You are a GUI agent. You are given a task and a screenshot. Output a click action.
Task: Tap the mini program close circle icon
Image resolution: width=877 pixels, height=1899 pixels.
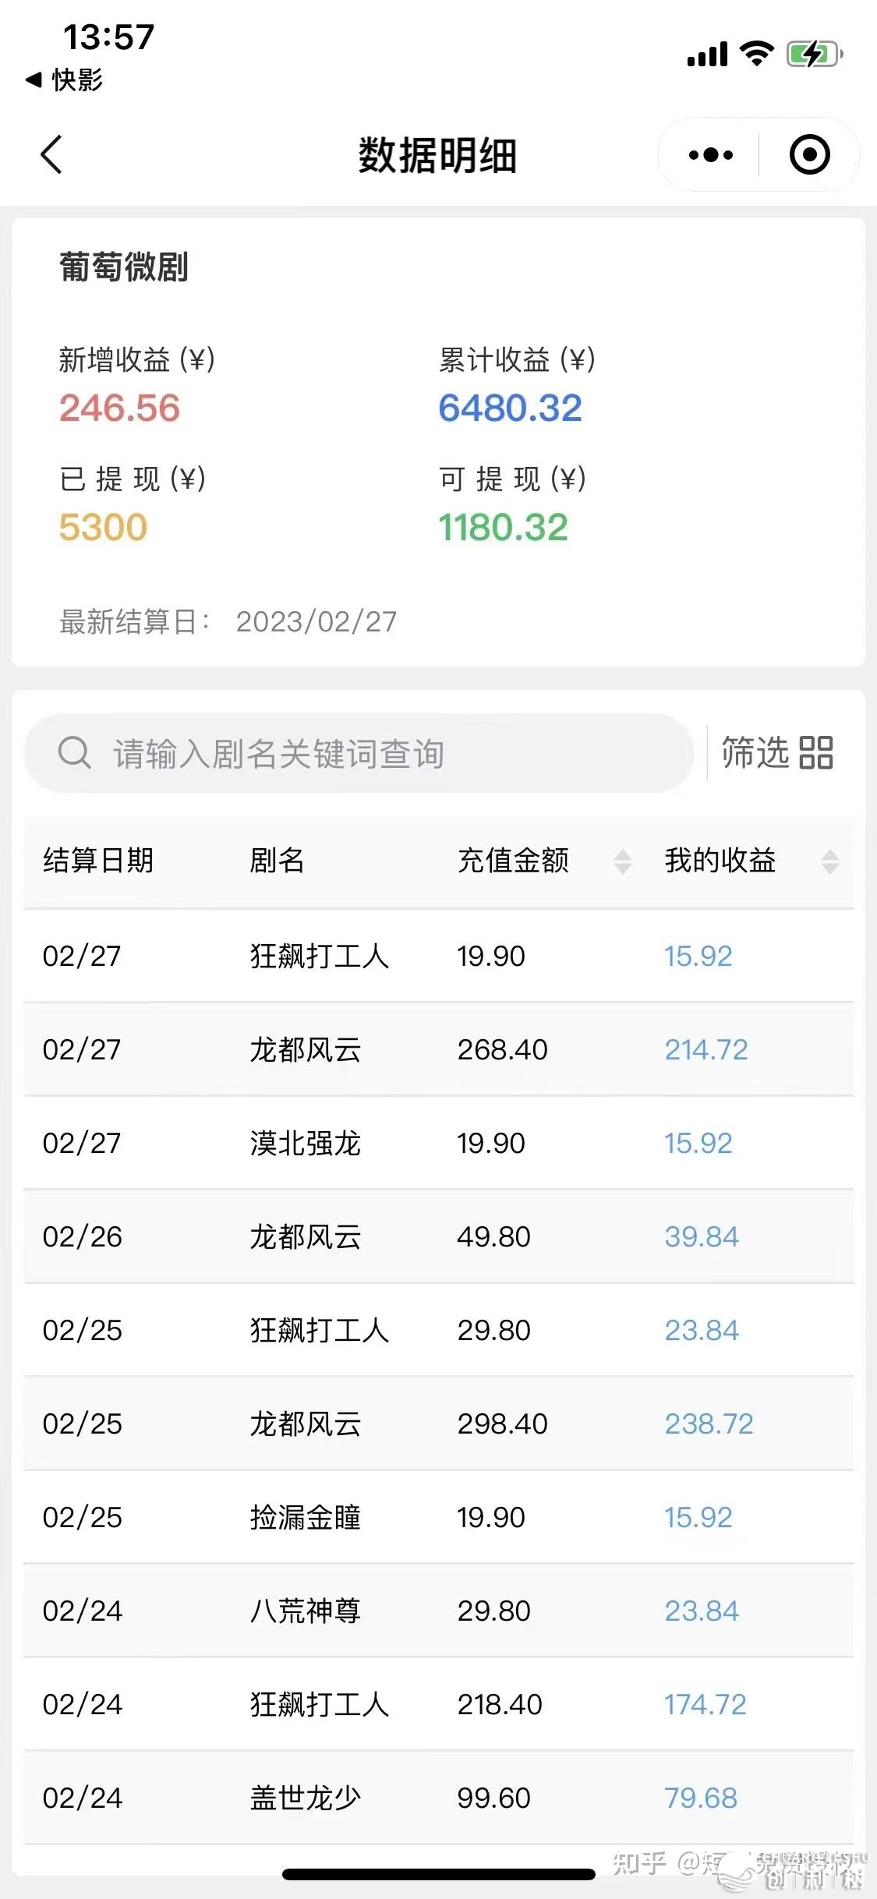pyautogui.click(x=809, y=154)
